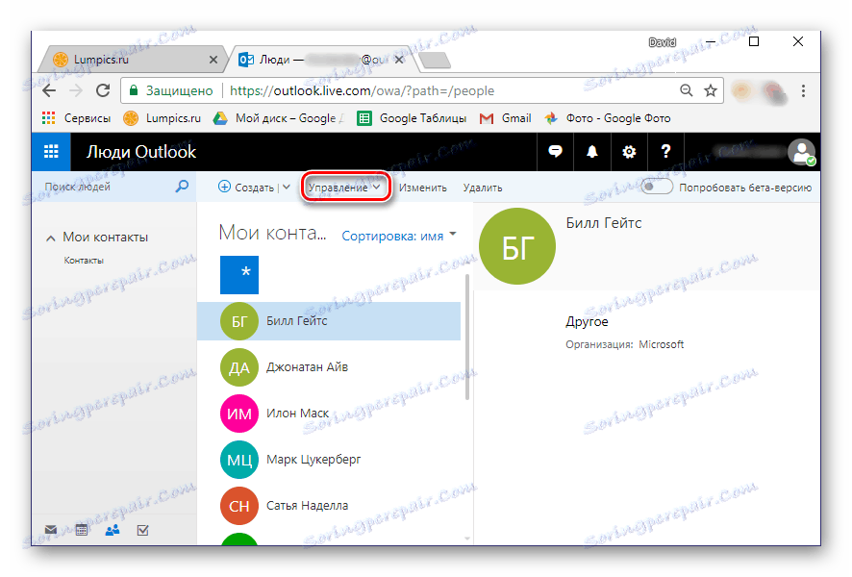Select contact Джонатан Айв
This screenshot has height=577, width=852.
[x=329, y=367]
